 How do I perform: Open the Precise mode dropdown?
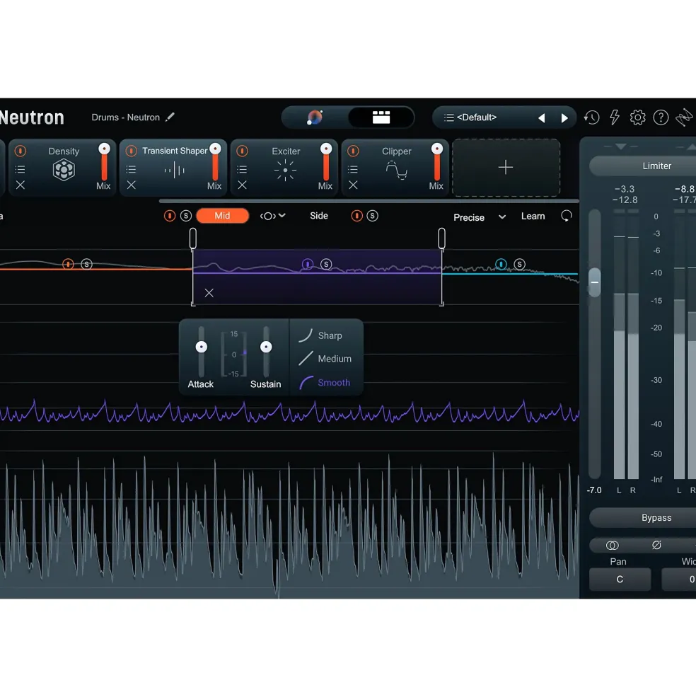point(479,217)
